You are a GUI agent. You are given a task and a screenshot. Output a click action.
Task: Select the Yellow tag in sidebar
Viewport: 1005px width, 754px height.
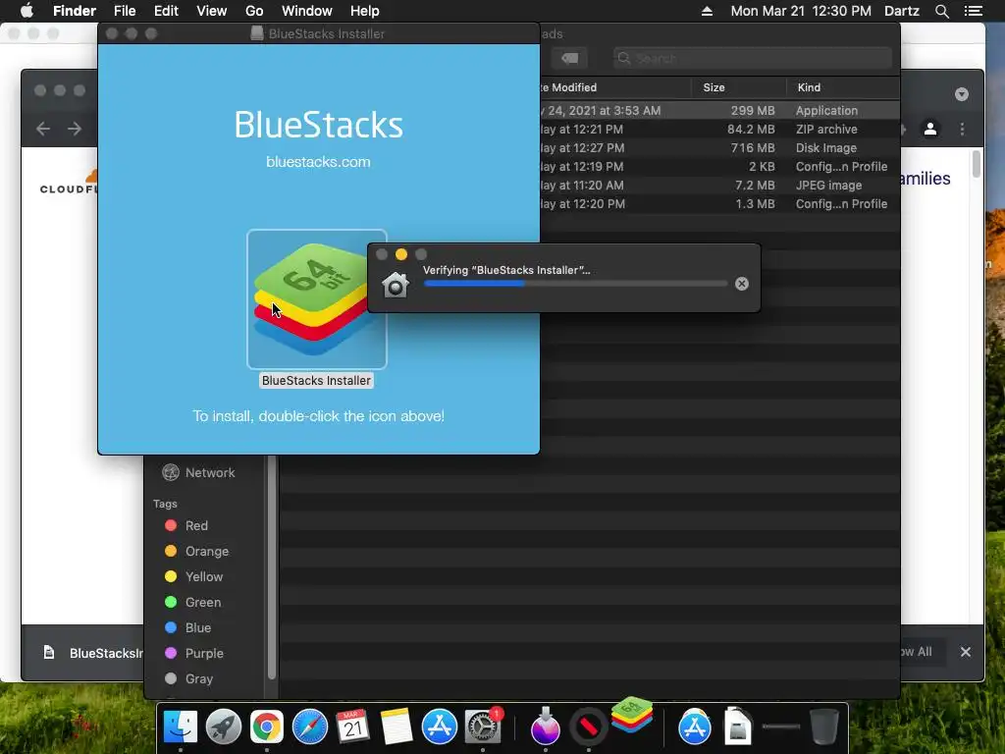click(x=193, y=577)
